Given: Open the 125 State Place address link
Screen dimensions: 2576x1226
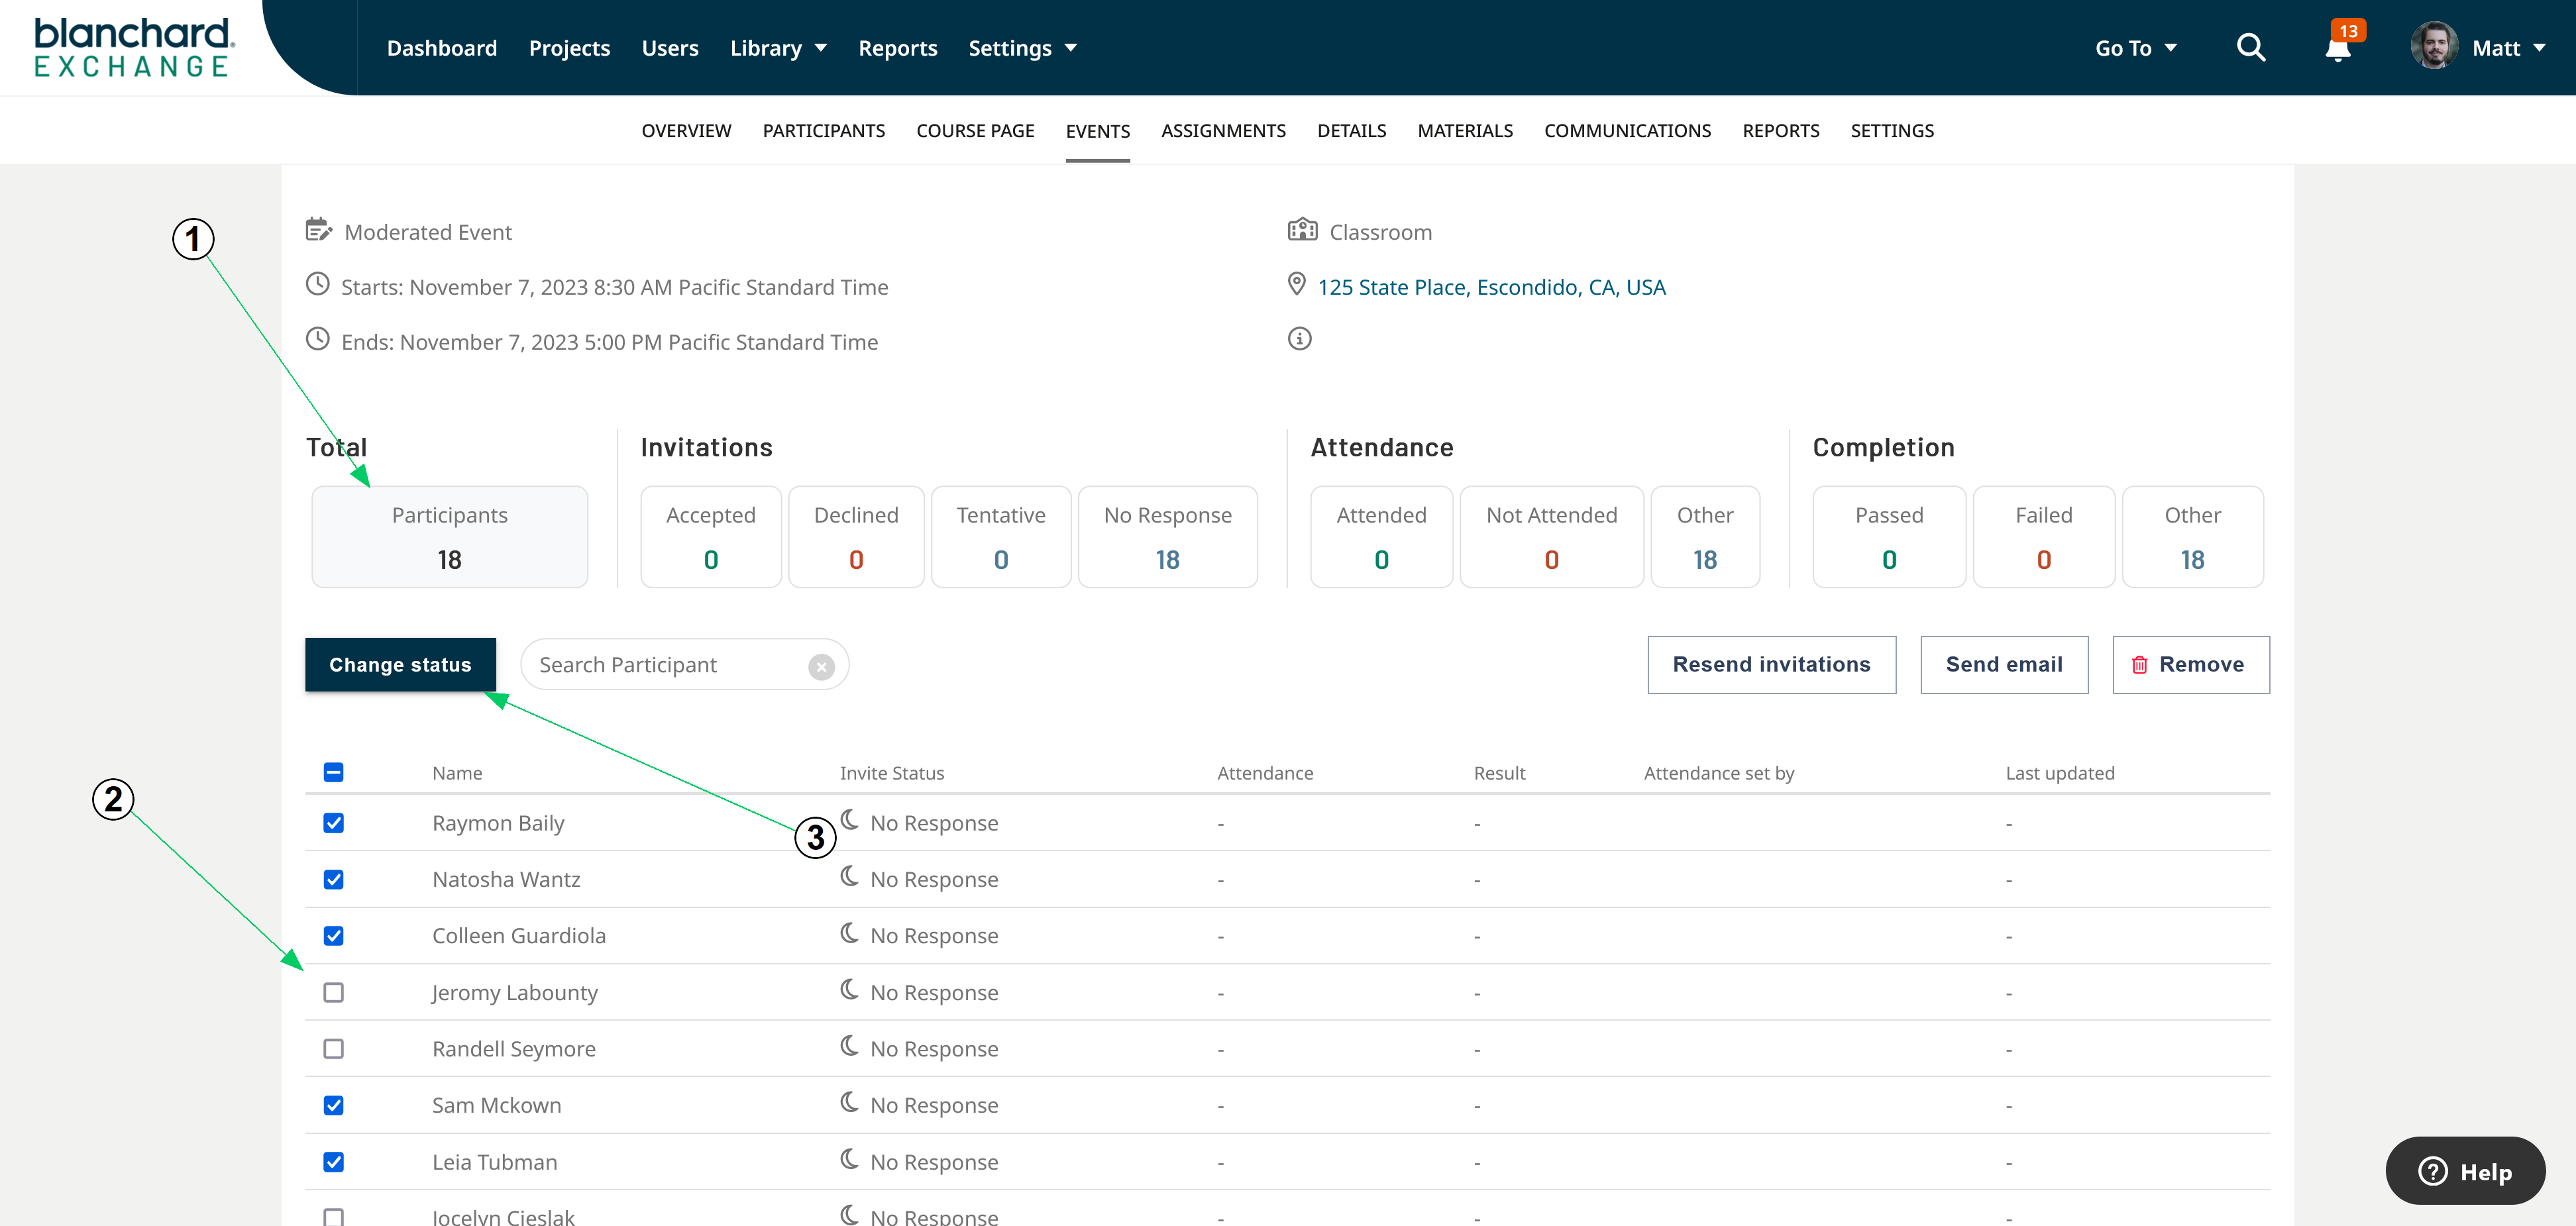Looking at the screenshot, I should pos(1491,288).
